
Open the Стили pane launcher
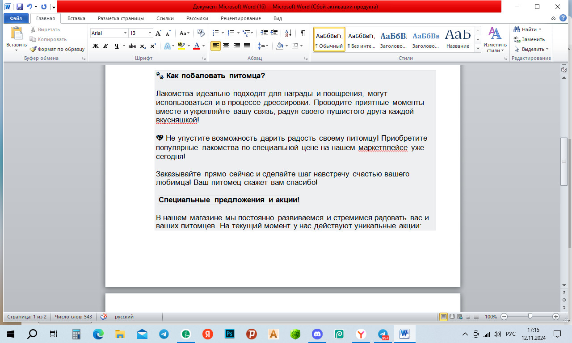(506, 59)
